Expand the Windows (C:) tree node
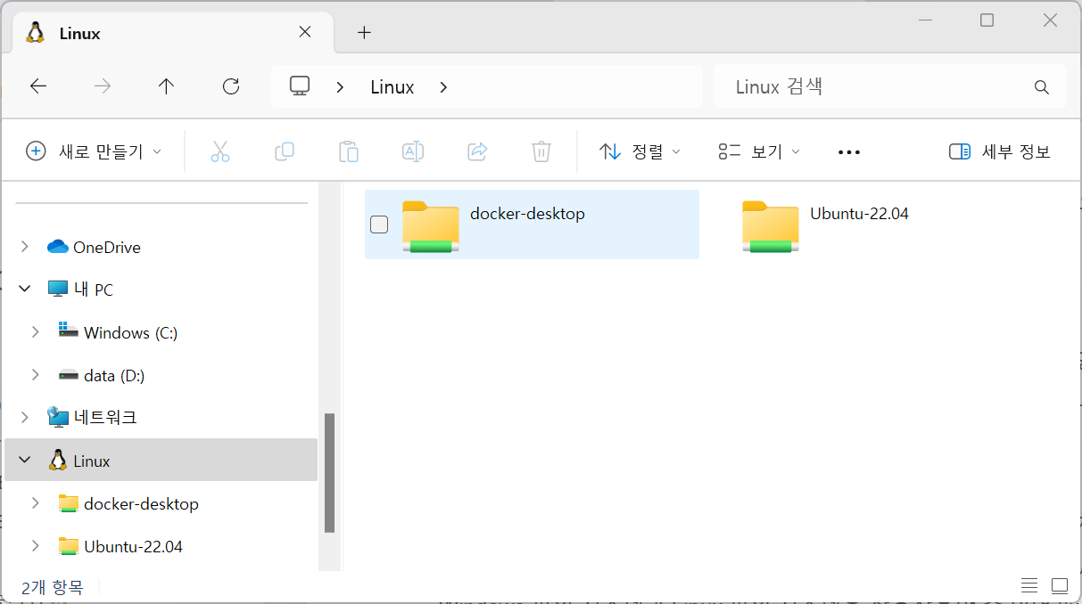1082x604 pixels. click(x=36, y=332)
